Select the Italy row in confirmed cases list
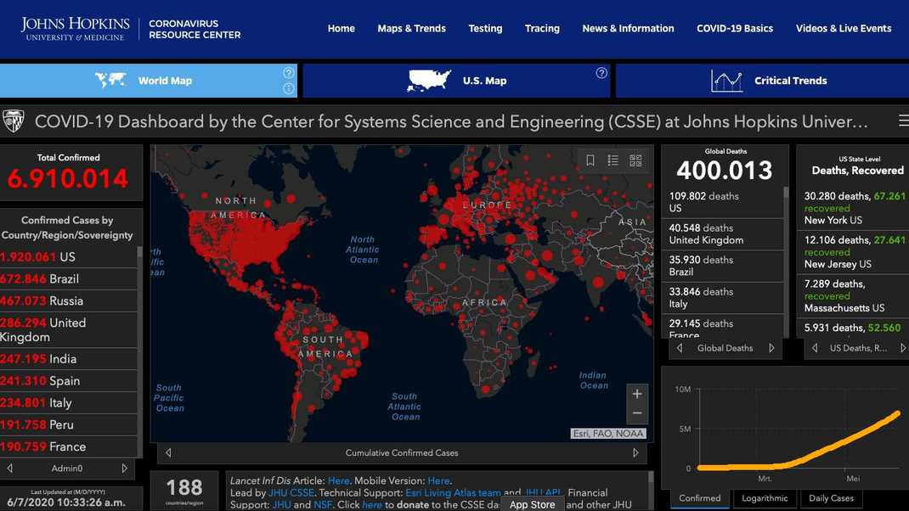 [69, 402]
